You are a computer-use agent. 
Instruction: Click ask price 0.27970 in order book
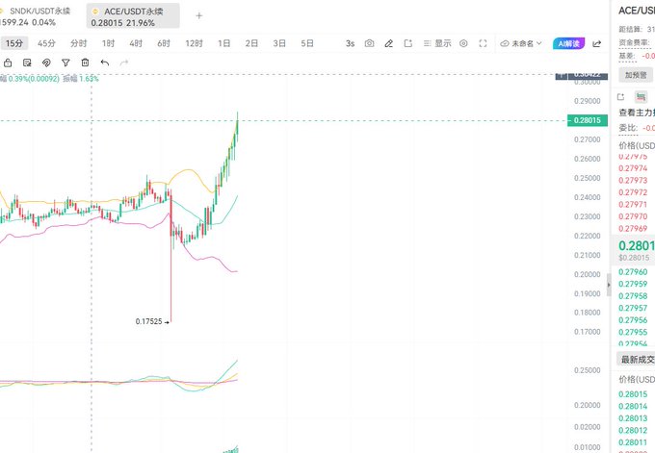[633, 217]
